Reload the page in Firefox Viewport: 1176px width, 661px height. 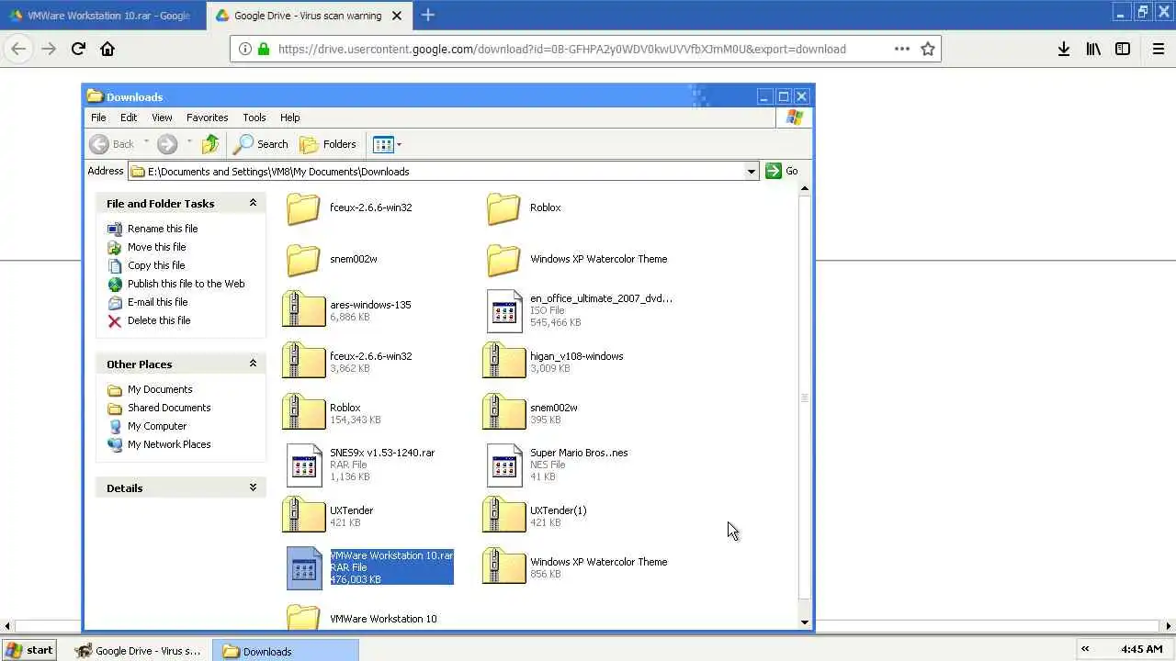(x=78, y=49)
